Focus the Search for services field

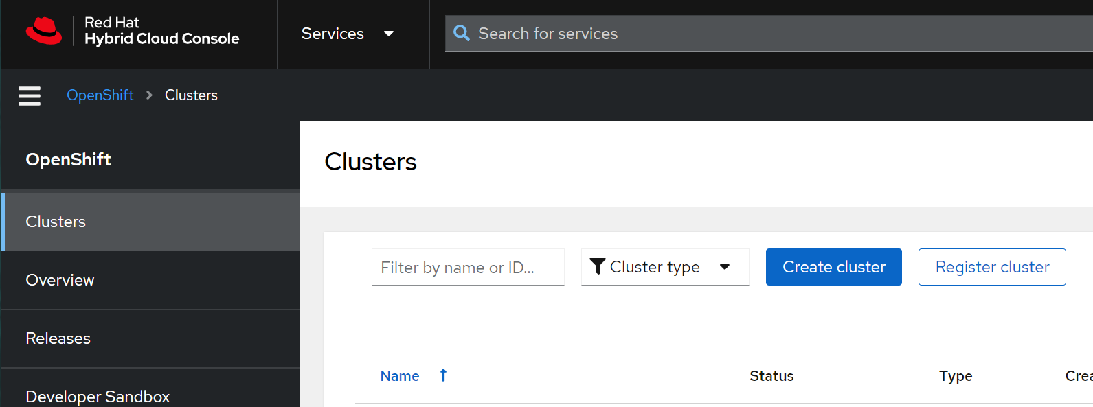coord(769,34)
